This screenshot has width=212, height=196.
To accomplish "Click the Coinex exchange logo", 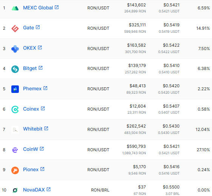I will point(15,109).
